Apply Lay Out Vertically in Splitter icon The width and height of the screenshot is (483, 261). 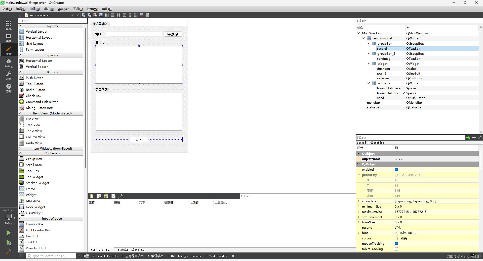point(124,15)
